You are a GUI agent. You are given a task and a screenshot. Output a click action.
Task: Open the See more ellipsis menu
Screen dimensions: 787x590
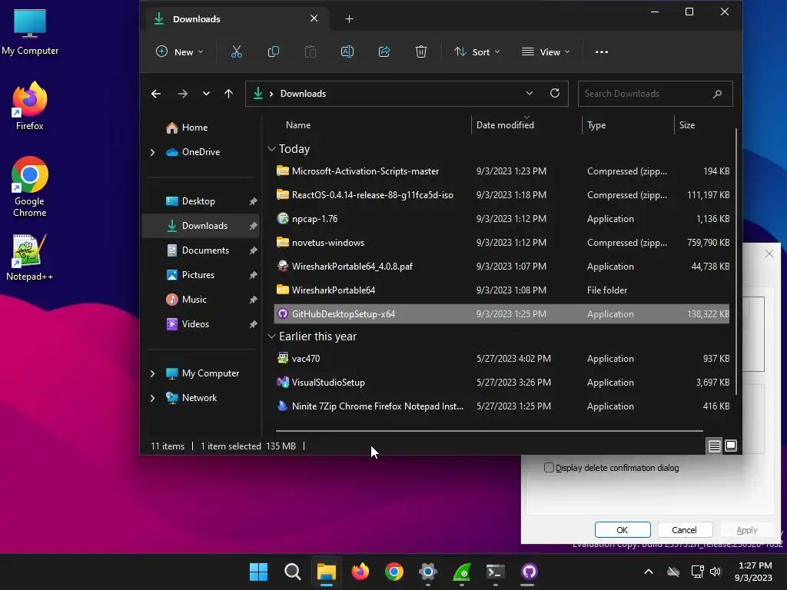[x=601, y=51]
